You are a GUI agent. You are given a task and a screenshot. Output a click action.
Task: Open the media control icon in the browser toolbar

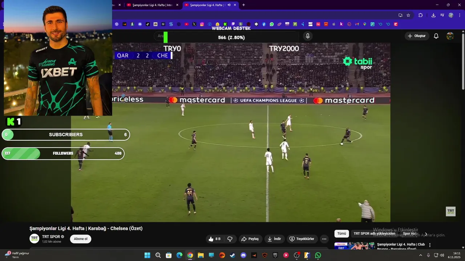pyautogui.click(x=442, y=15)
